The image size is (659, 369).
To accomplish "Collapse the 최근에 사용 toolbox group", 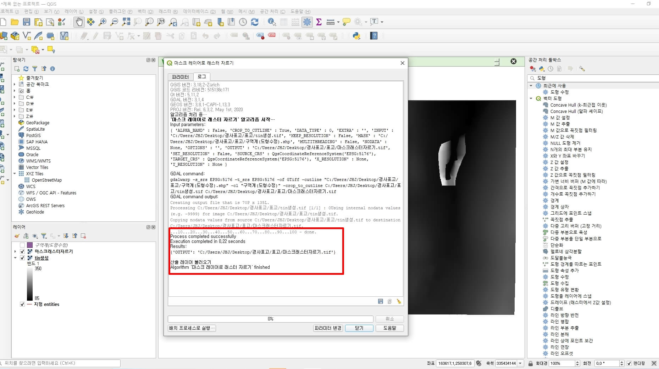I will pos(531,86).
